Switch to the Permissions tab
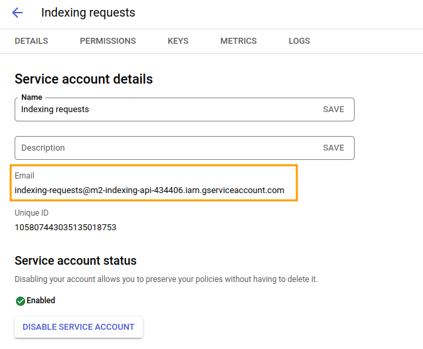This screenshot has width=423, height=349. click(108, 41)
